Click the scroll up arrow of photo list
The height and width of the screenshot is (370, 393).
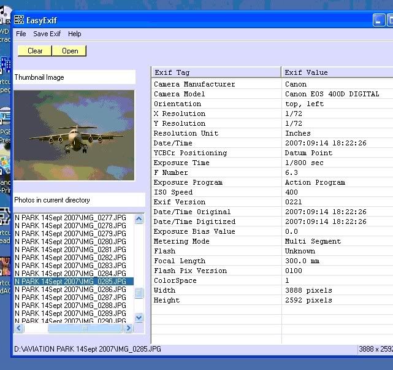tap(139, 218)
